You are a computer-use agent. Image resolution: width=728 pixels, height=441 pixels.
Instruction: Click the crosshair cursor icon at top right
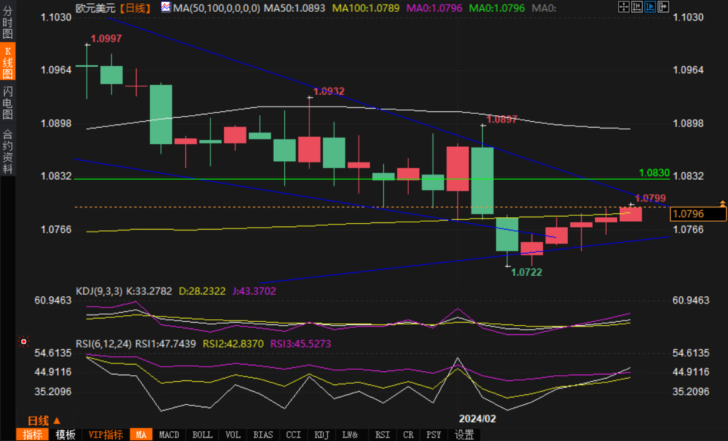pos(623,7)
